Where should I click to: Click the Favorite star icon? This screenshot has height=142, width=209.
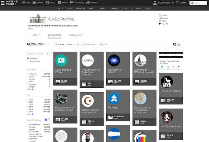click(x=160, y=18)
